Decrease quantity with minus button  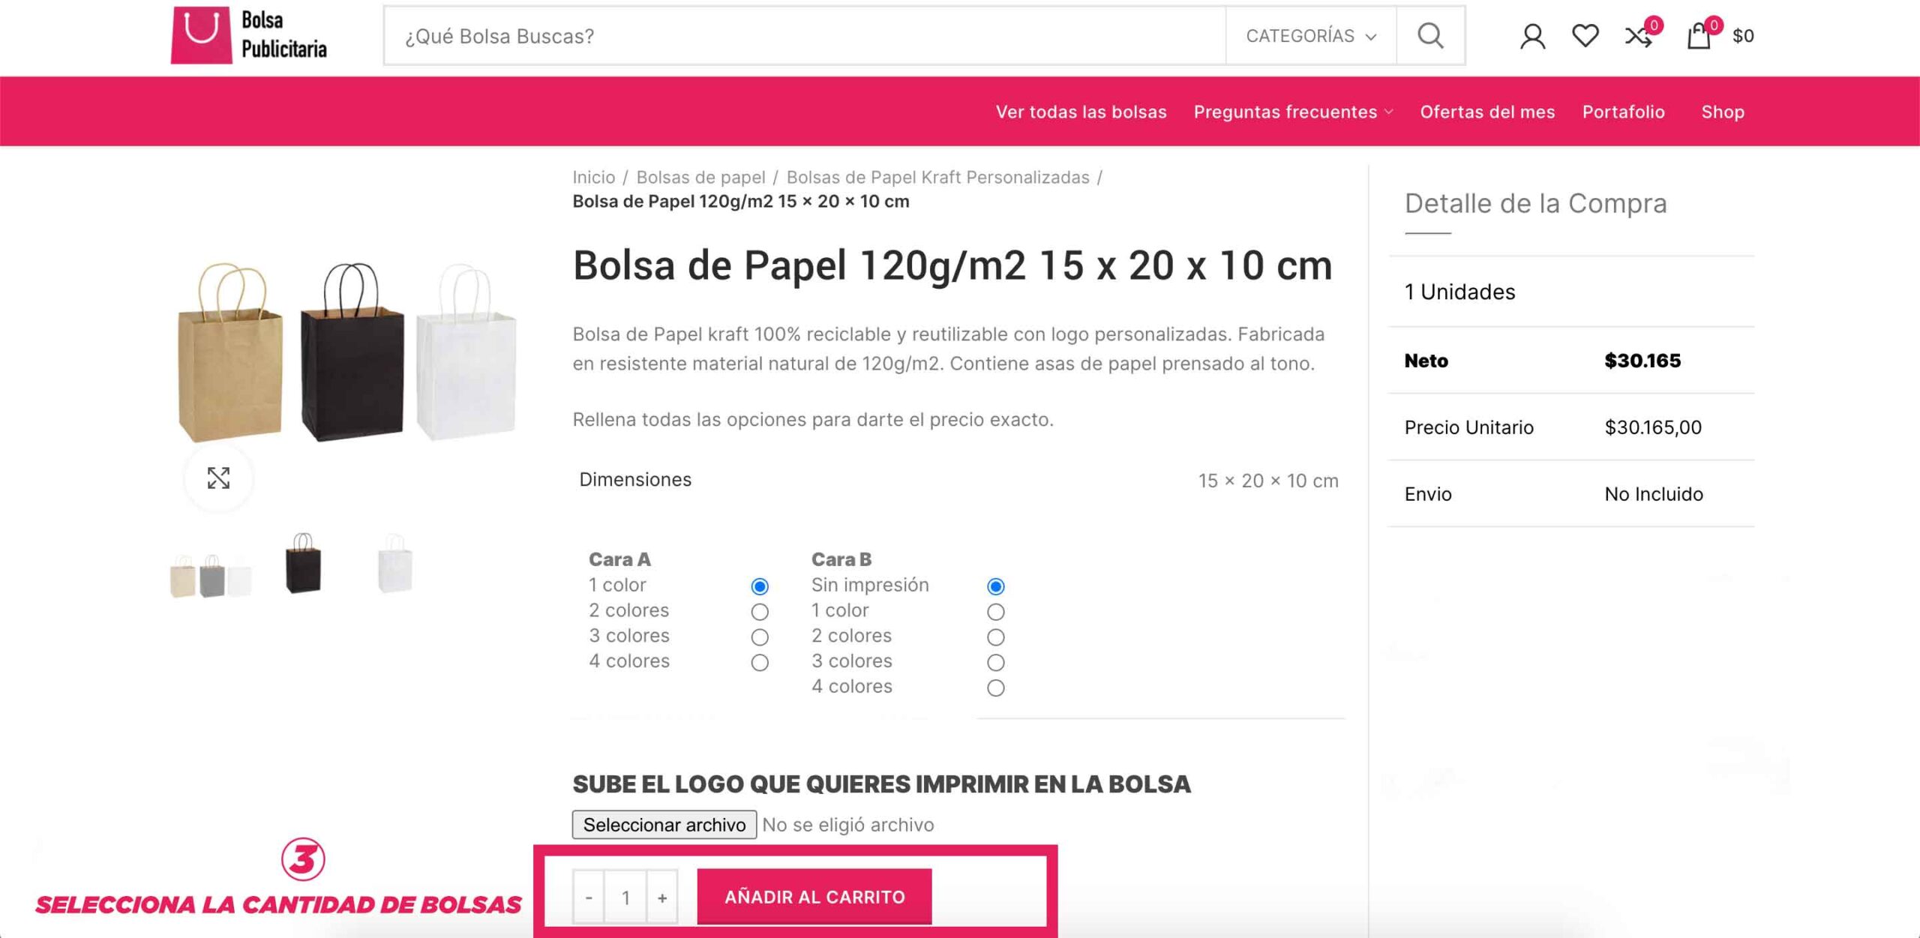click(589, 897)
